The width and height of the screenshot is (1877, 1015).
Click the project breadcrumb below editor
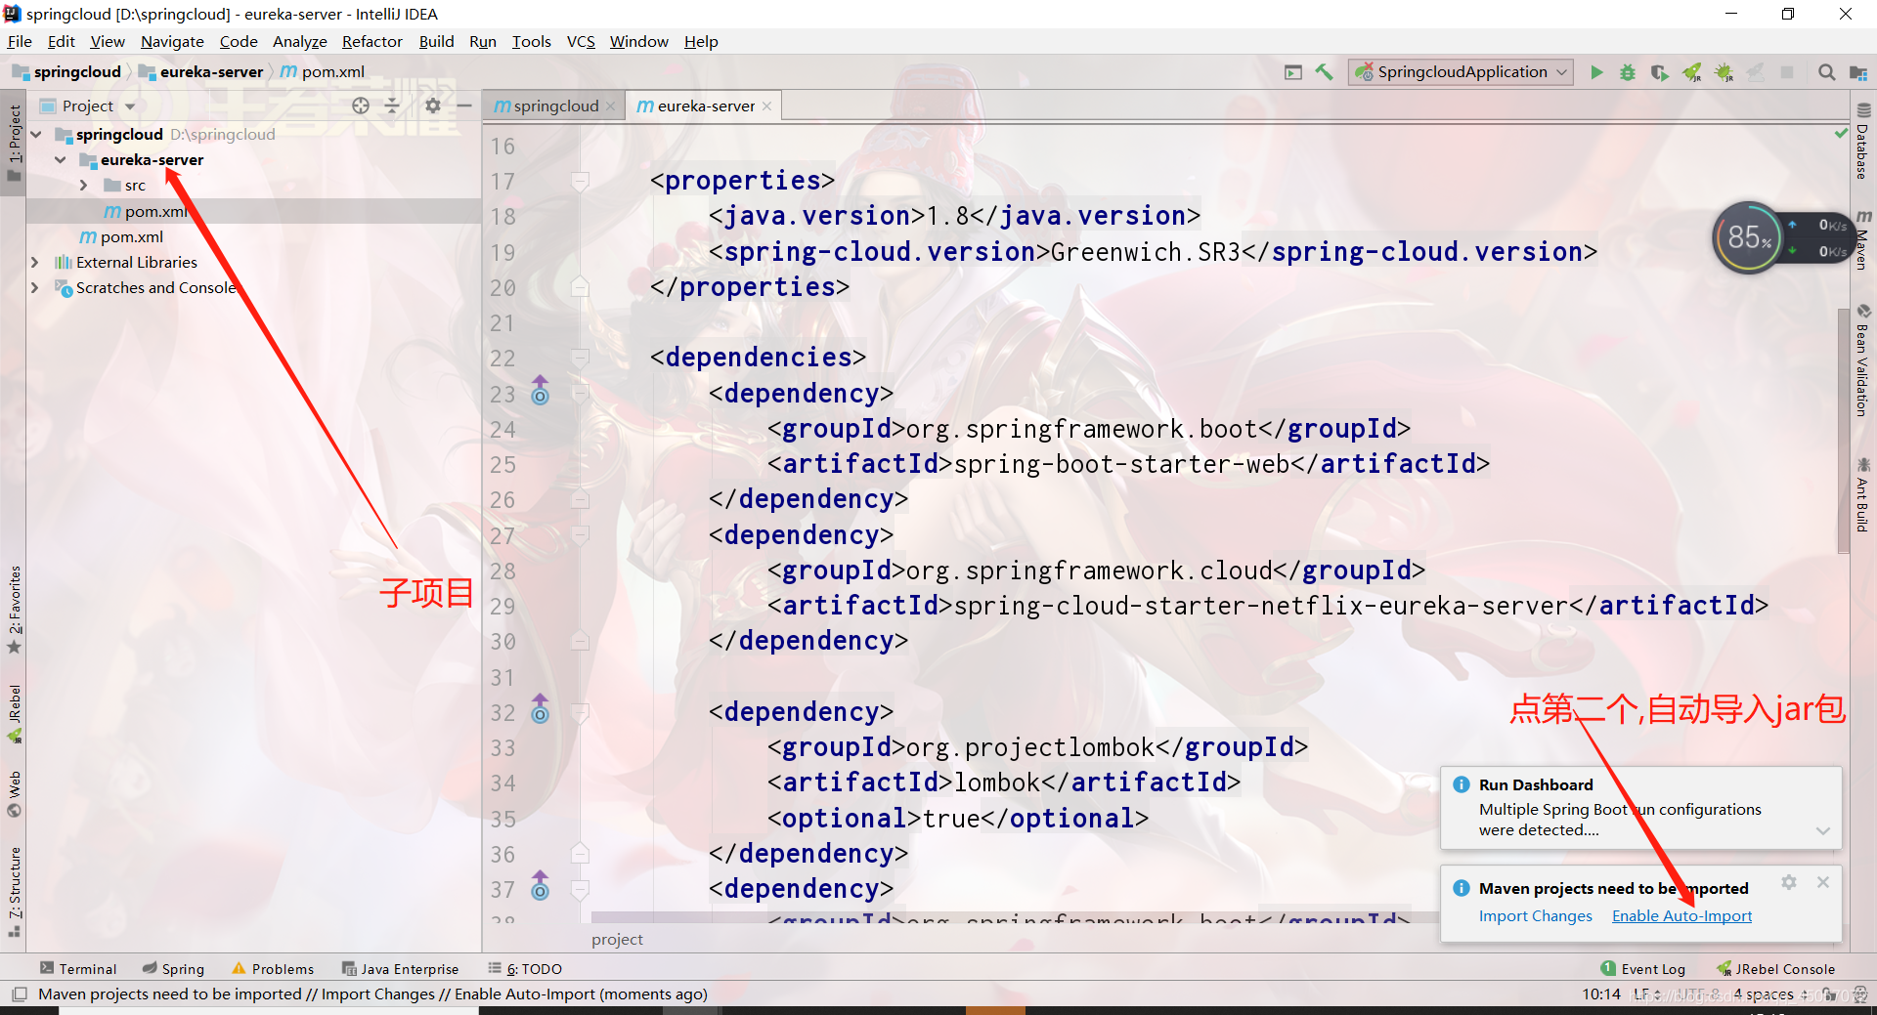617,940
